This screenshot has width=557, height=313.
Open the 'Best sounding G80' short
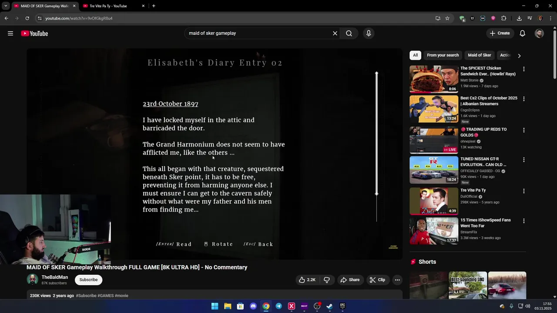point(468,285)
